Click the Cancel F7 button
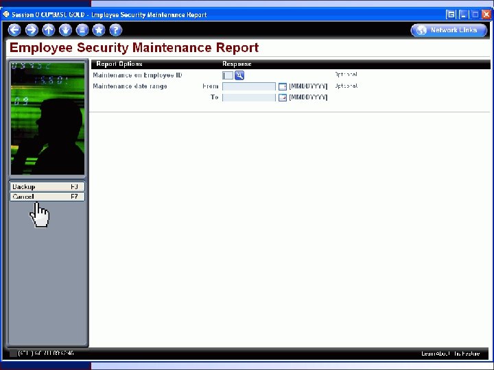The image size is (494, 370). tap(47, 197)
